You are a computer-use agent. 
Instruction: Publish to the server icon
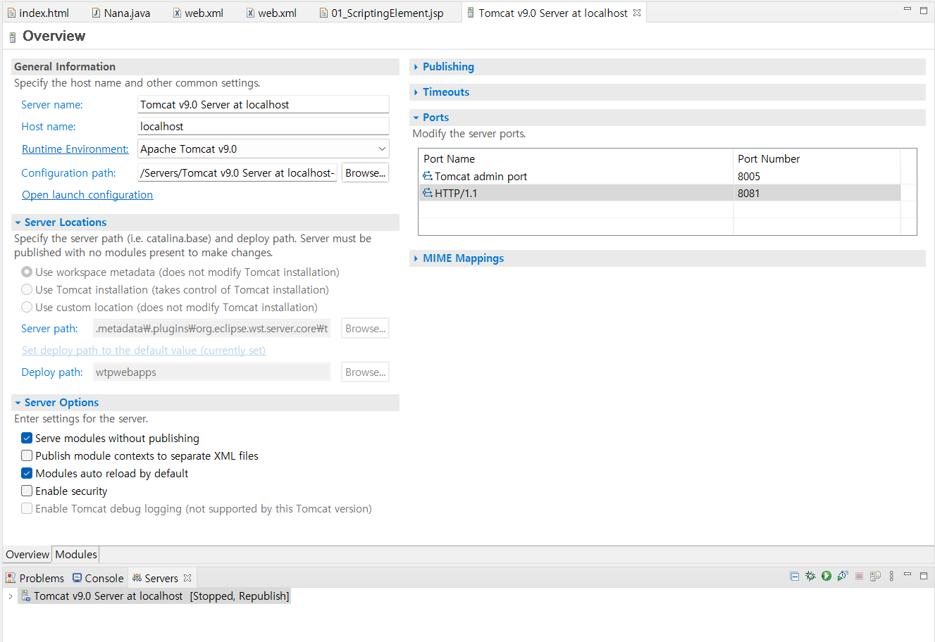pyautogui.click(x=875, y=576)
